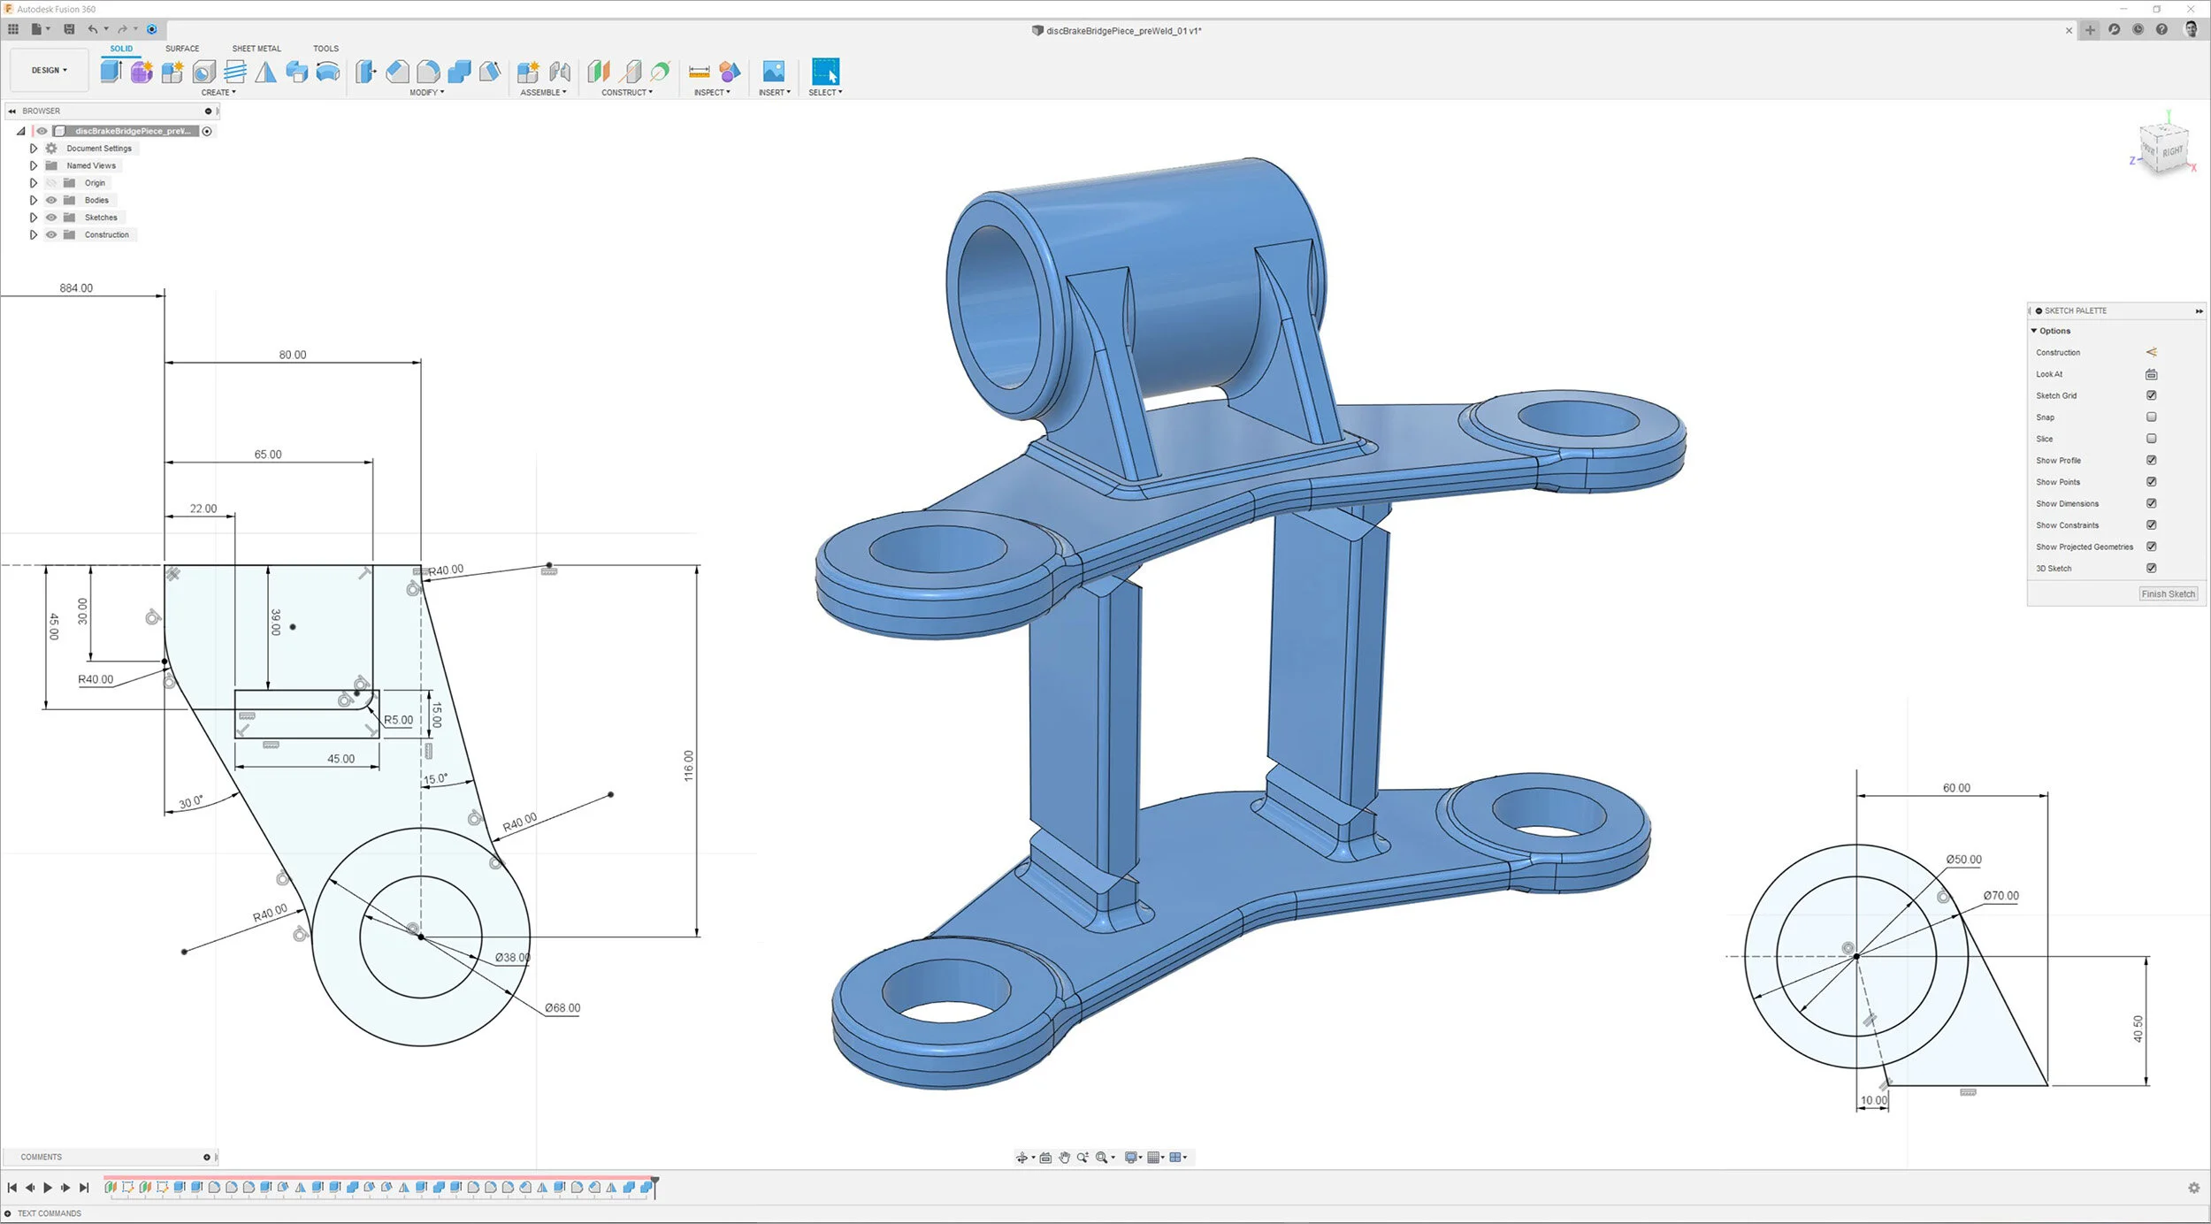Expand the Construction tree node

[34, 234]
